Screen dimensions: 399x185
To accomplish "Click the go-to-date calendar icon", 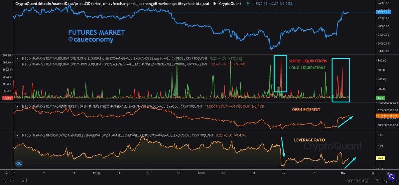I will pos(24,180).
